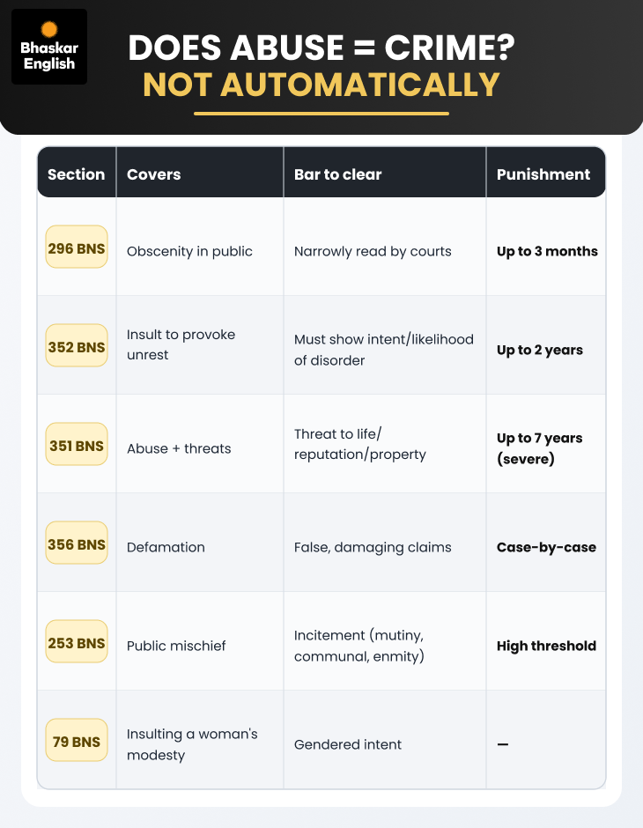This screenshot has height=828, width=643.
Task: Click the Covers column header
Action: pos(153,174)
